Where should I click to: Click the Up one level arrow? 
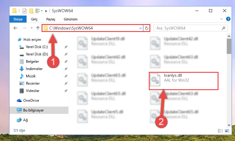click(38, 28)
